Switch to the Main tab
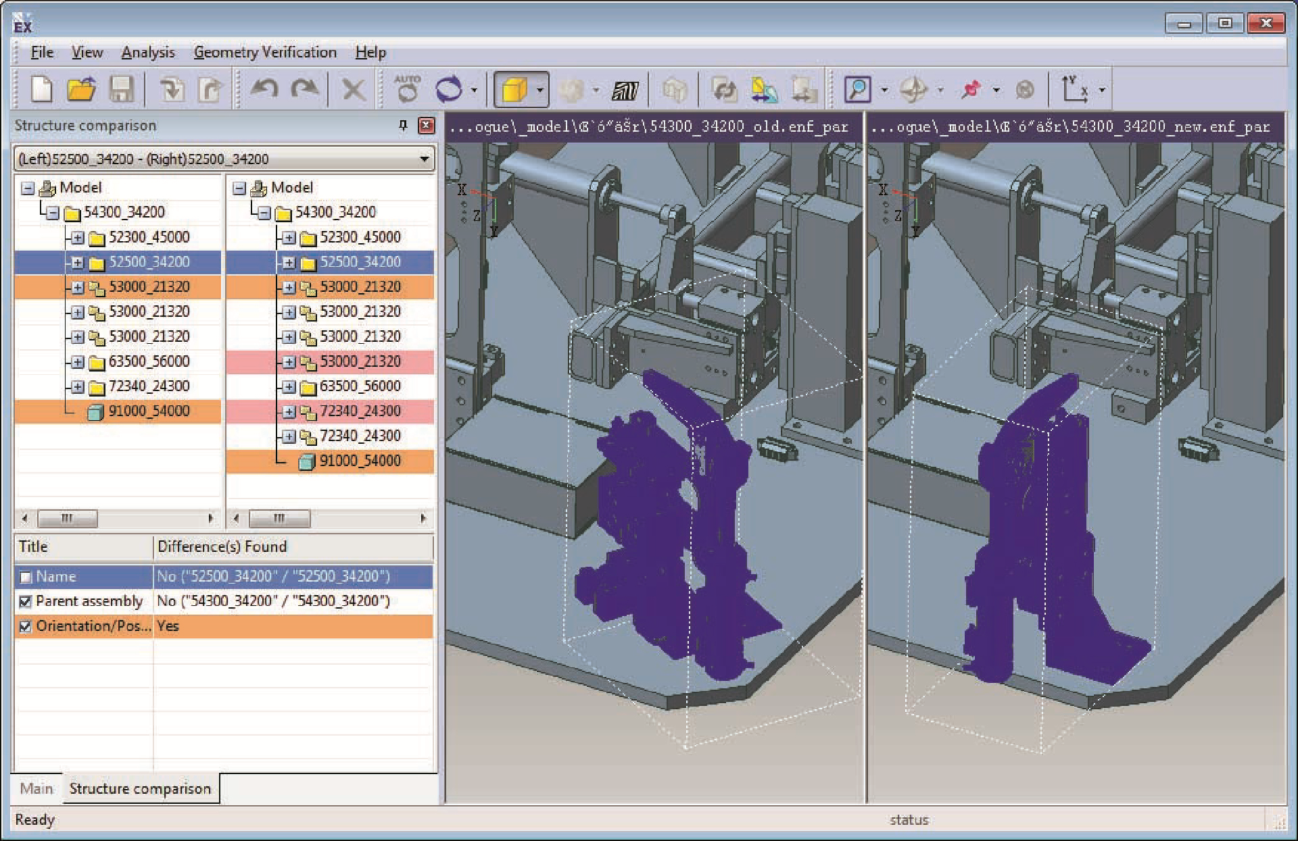This screenshot has width=1298, height=841. (x=37, y=788)
